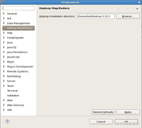Click the OK button
This screenshot has height=128, width=142.
(126, 122)
